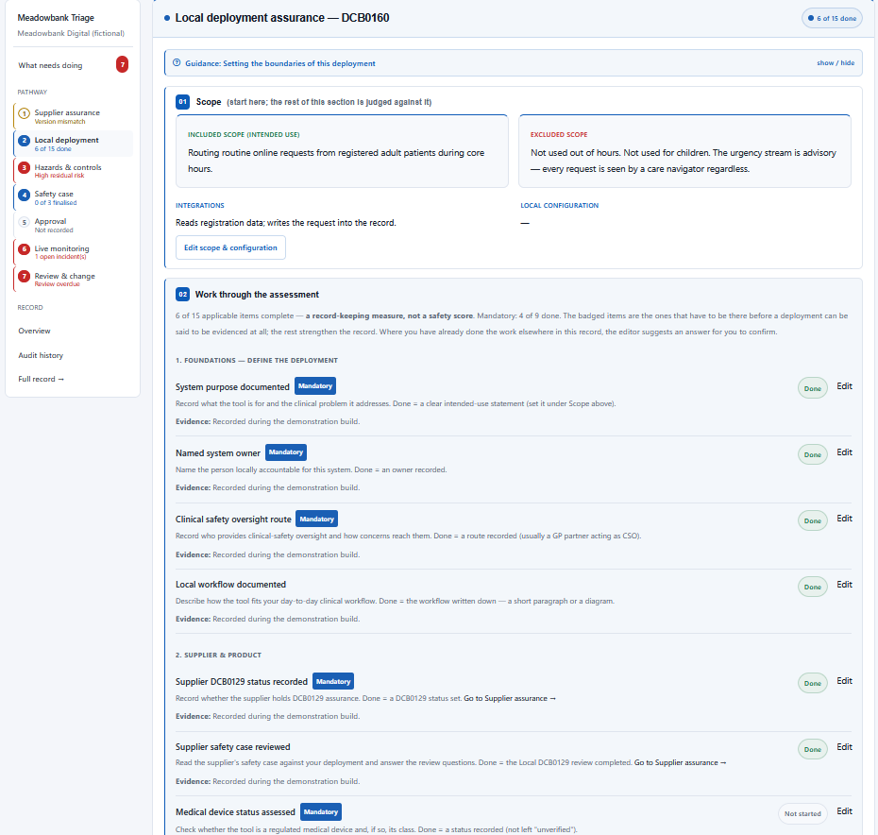Viewport: 878px width, 835px height.
Task: Select Hazards & controls pathway item
Action: point(74,171)
